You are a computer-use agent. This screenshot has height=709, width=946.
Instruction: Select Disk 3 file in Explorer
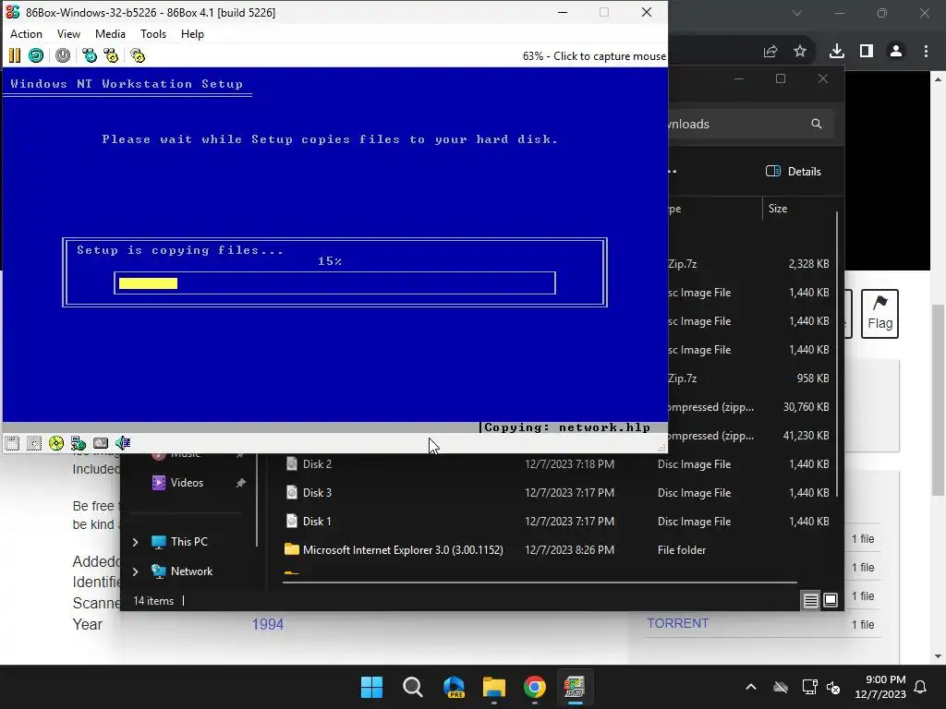(x=318, y=493)
